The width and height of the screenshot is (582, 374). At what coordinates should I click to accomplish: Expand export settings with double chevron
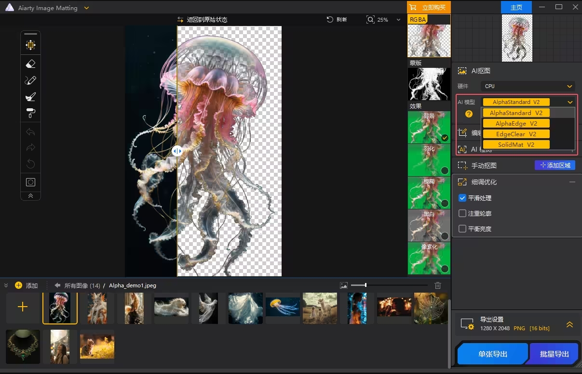coord(569,324)
